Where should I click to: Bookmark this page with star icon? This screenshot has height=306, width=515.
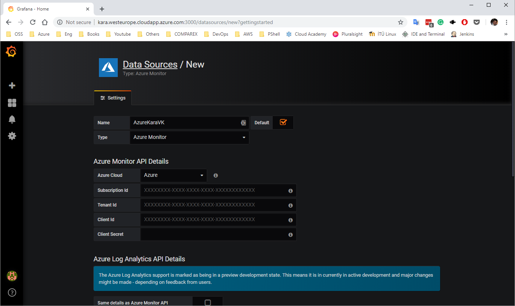tap(401, 22)
